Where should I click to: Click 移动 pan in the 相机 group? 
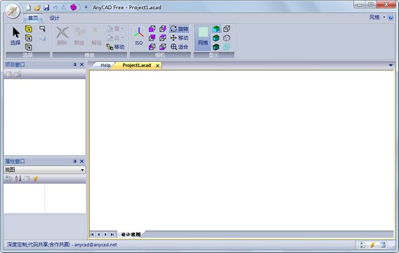[179, 38]
